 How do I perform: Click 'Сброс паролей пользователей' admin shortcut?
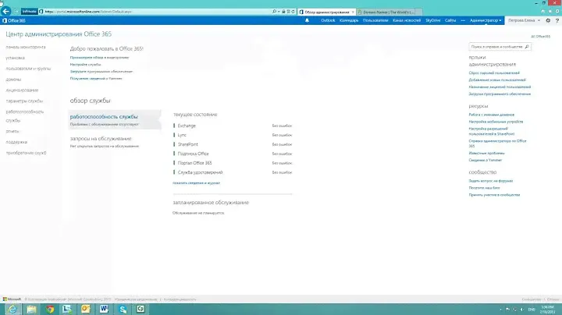[495, 70]
